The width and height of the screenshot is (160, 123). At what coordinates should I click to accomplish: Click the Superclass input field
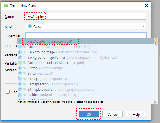point(86,35)
